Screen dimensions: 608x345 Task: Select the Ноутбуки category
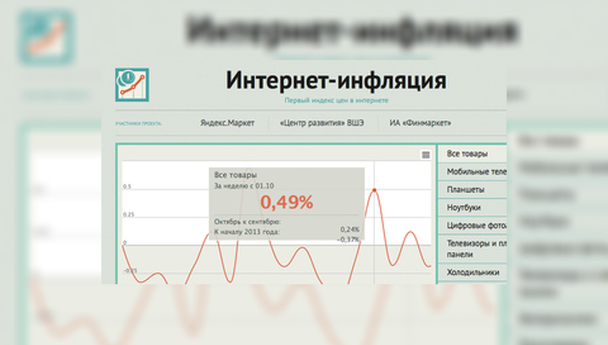(472, 208)
